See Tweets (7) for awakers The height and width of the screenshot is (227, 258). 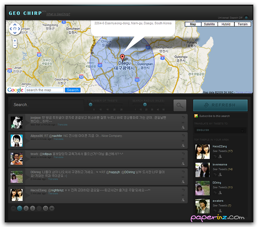(222, 205)
